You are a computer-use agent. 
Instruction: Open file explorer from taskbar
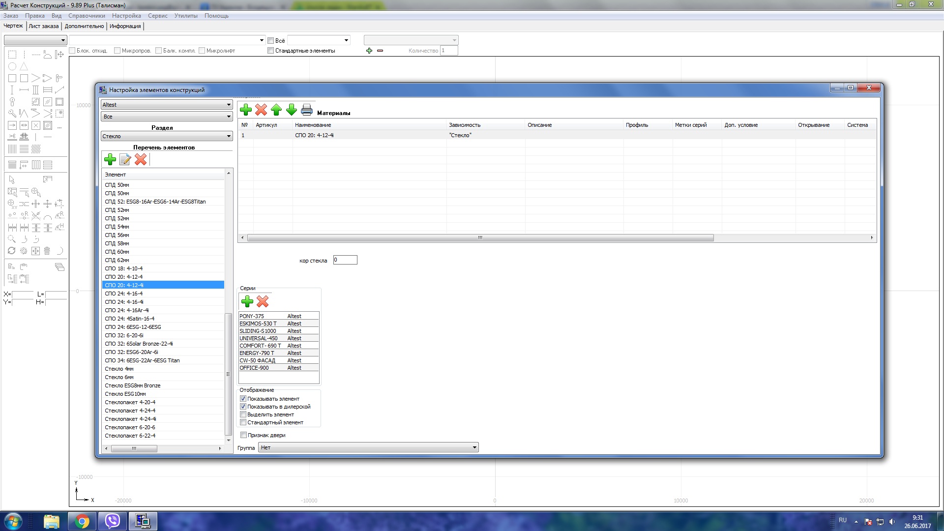[x=52, y=521]
